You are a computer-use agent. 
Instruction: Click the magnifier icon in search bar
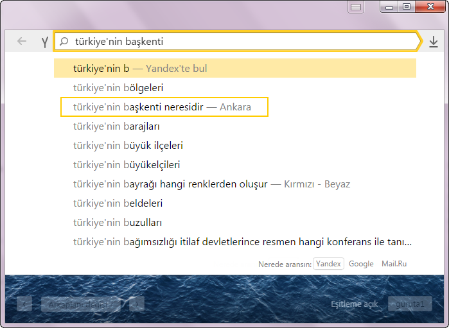(64, 42)
